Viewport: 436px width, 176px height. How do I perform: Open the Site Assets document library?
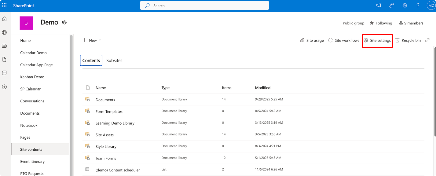click(104, 135)
